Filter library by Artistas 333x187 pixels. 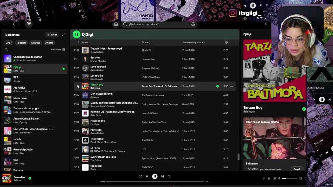click(49, 43)
